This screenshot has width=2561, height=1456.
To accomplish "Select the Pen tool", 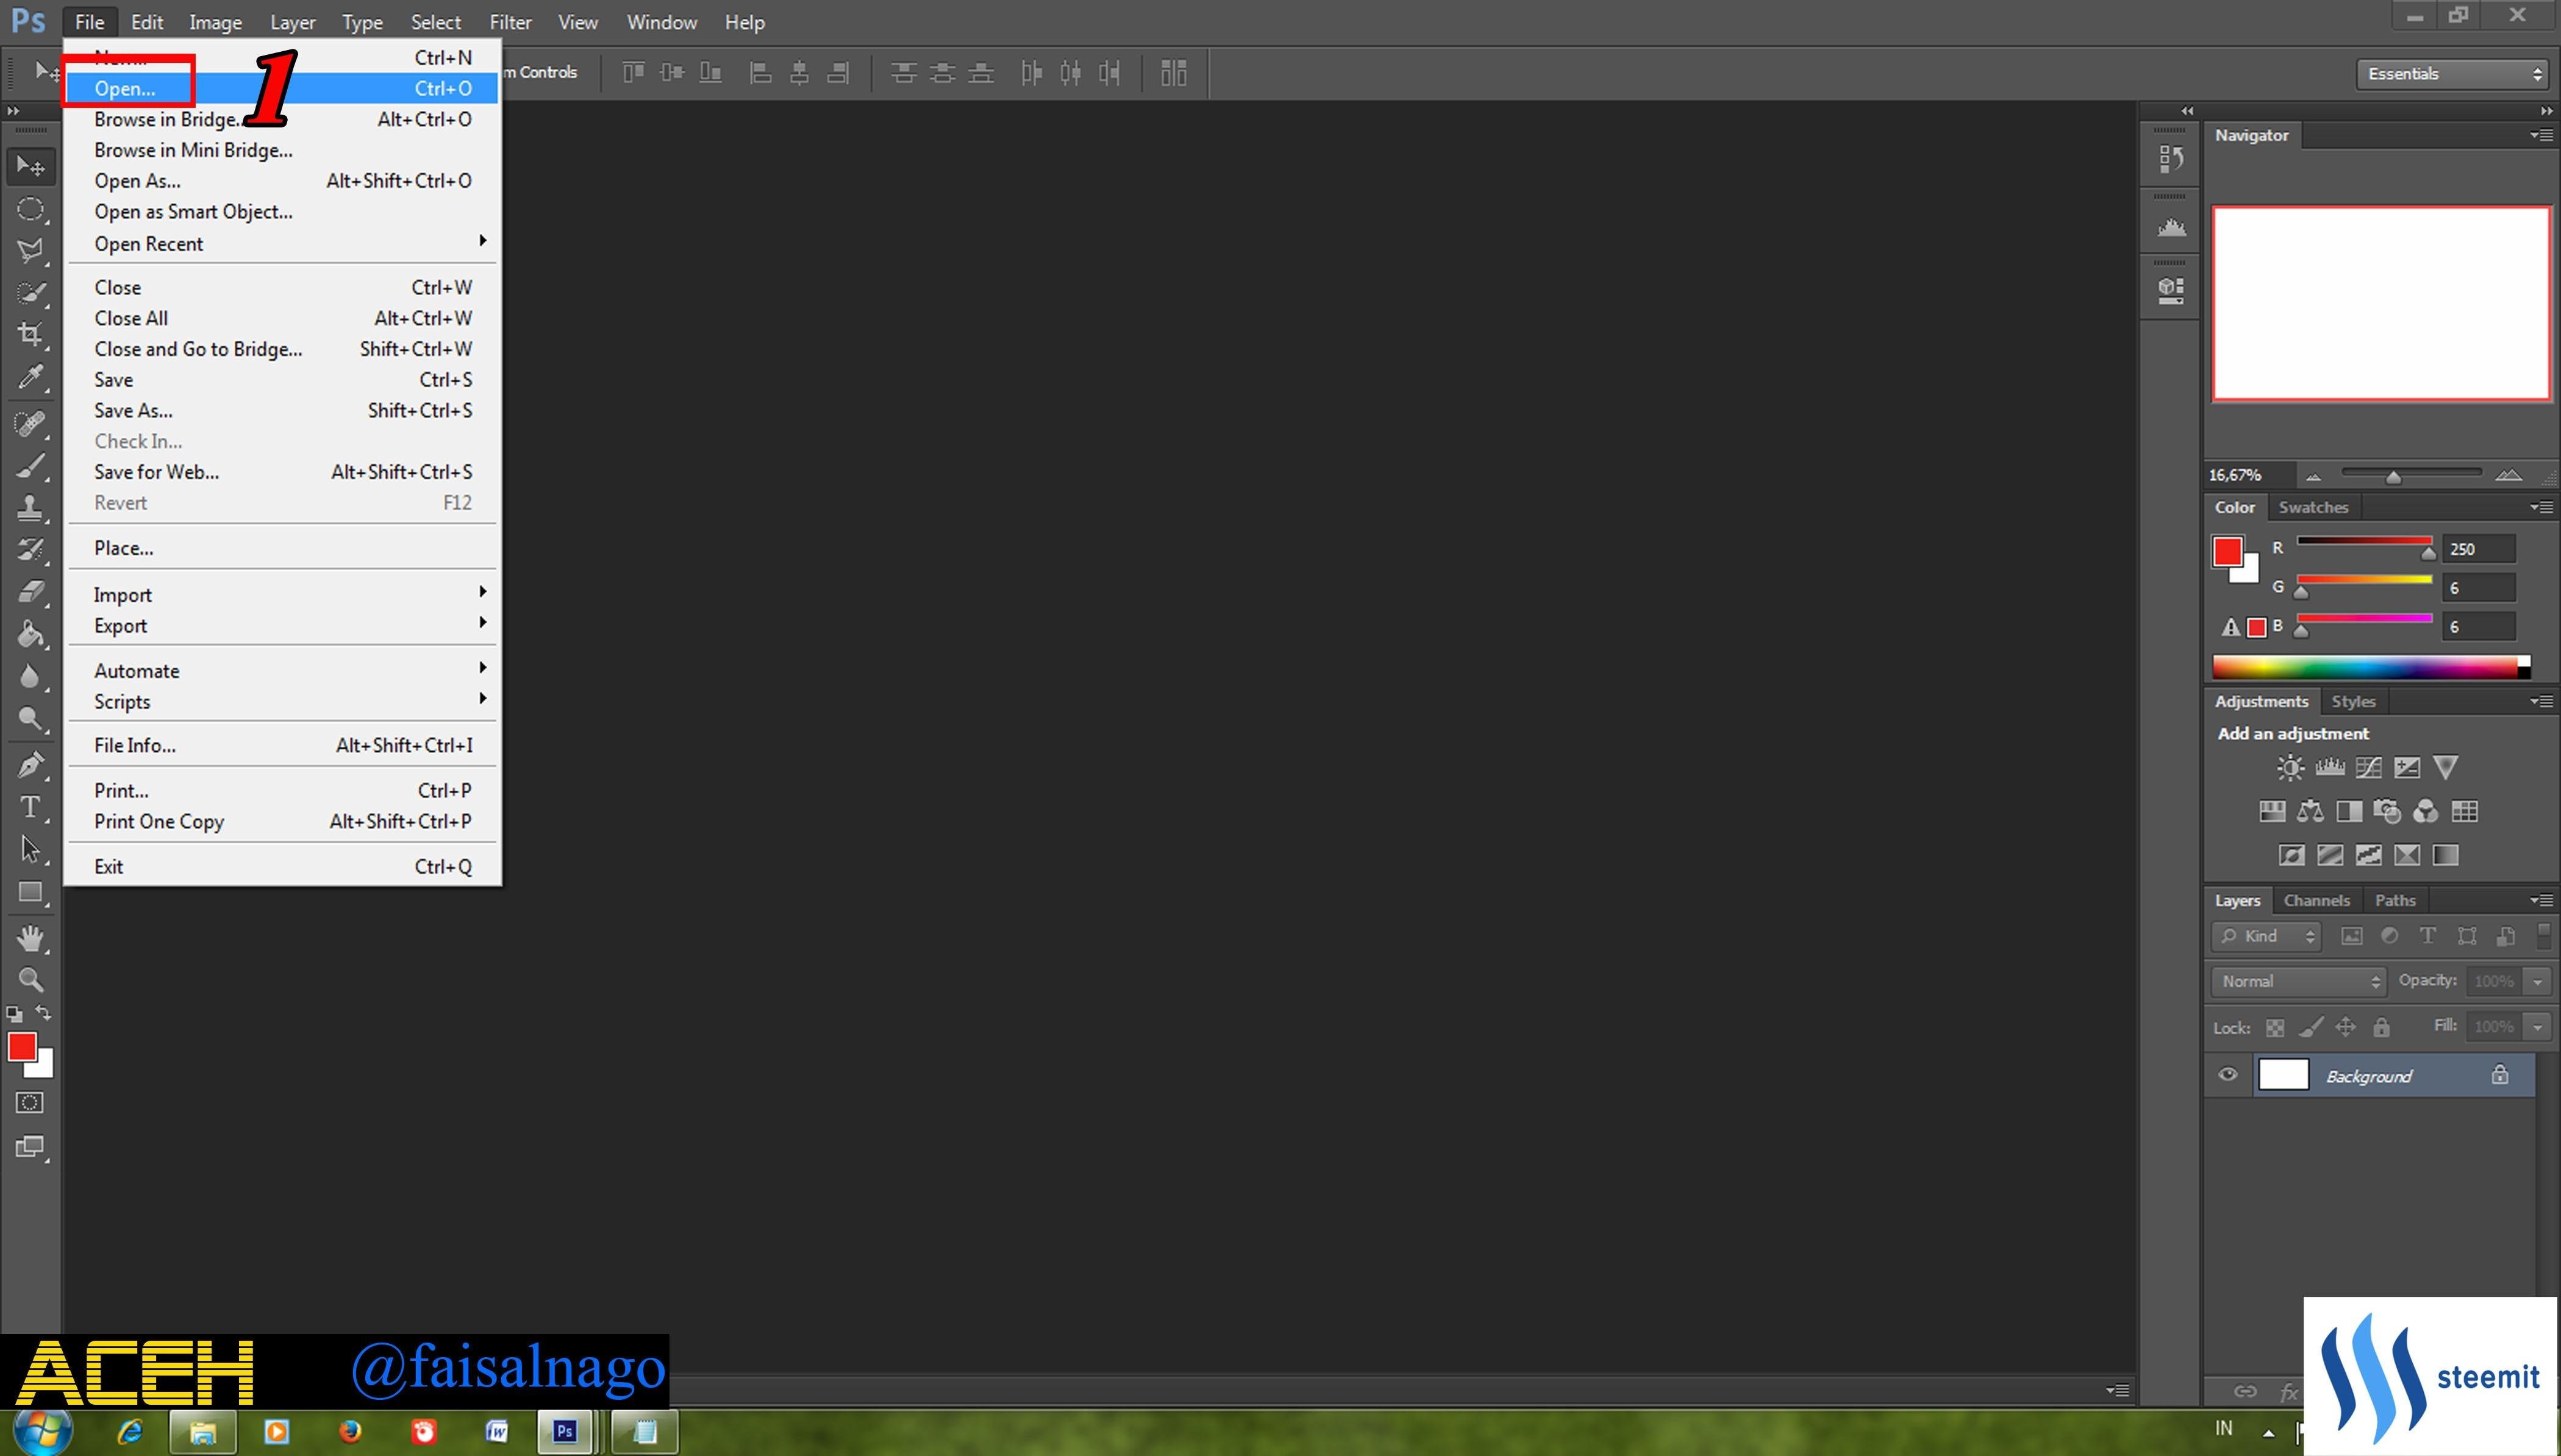I will click(30, 765).
